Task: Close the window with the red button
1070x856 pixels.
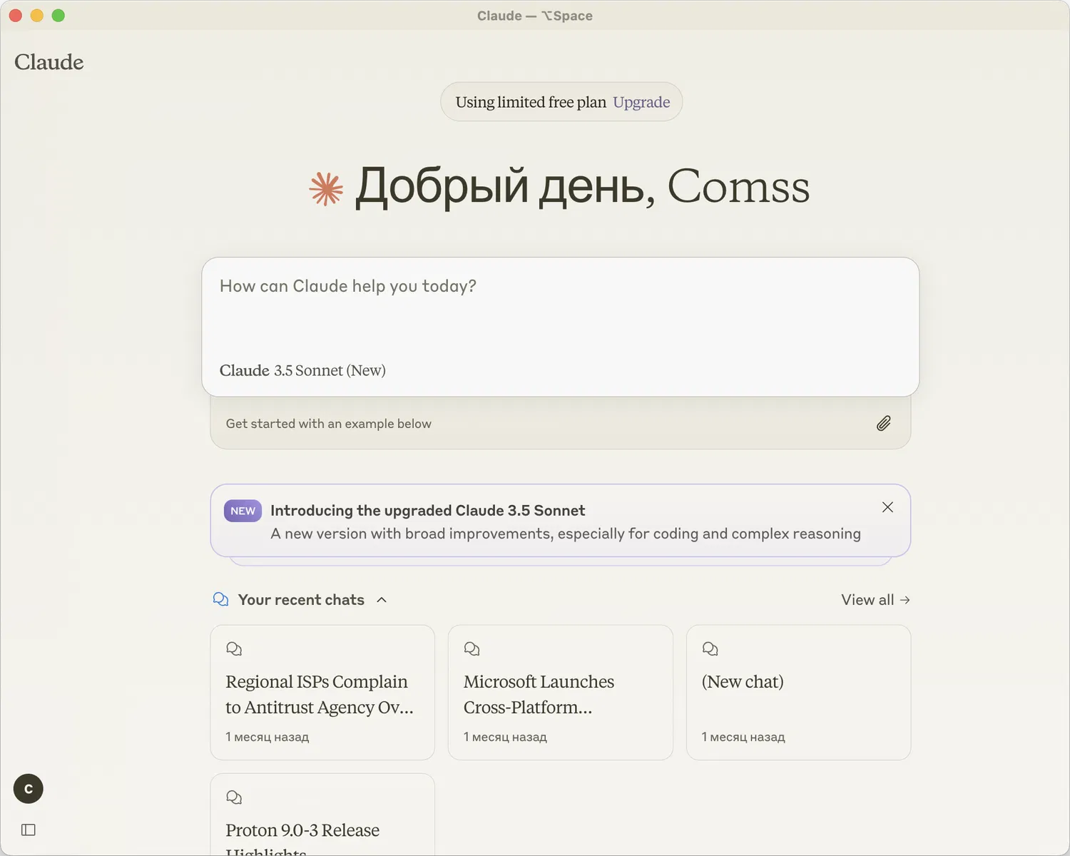Action: (16, 16)
